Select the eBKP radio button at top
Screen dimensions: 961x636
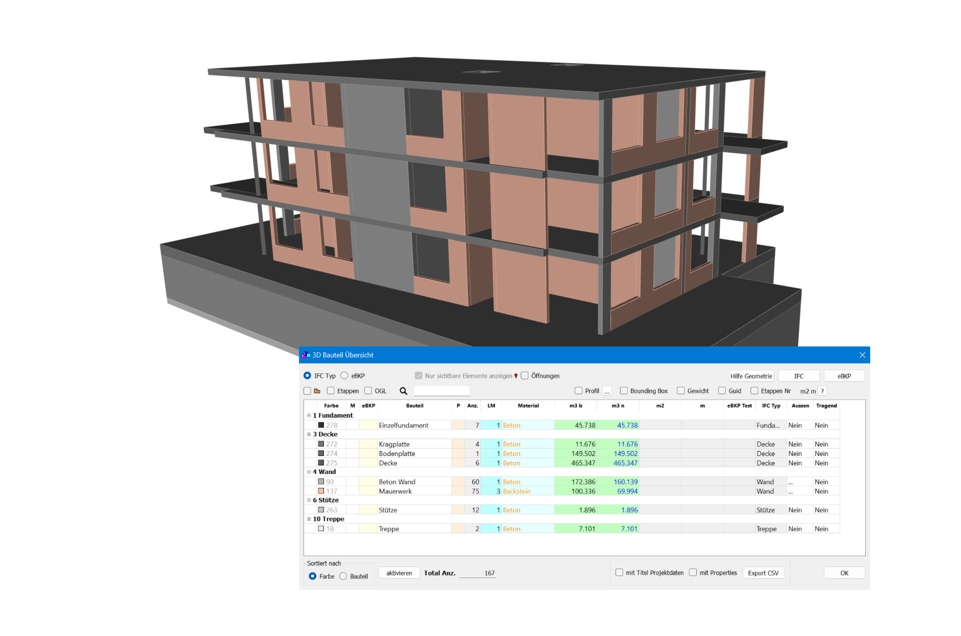click(344, 376)
